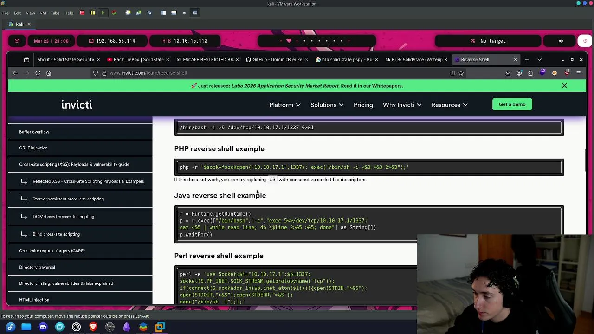Click the Get a demo button
594x334 pixels.
[x=512, y=104]
